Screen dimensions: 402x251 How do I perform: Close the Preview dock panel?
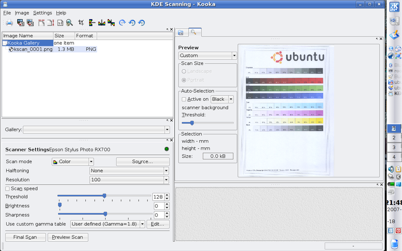coord(381,39)
